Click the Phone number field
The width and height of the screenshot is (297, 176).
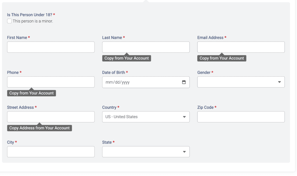tap(51, 82)
